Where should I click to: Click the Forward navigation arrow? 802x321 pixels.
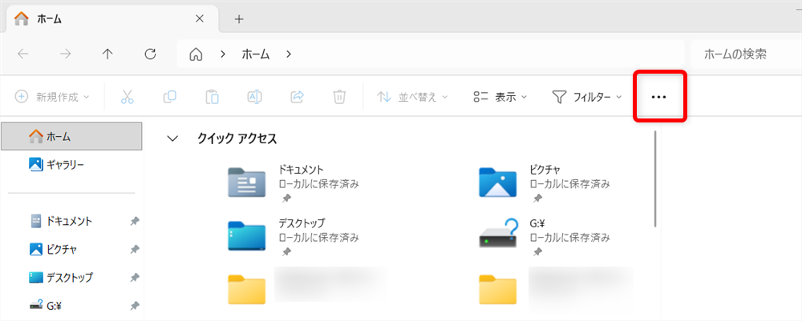pos(66,54)
